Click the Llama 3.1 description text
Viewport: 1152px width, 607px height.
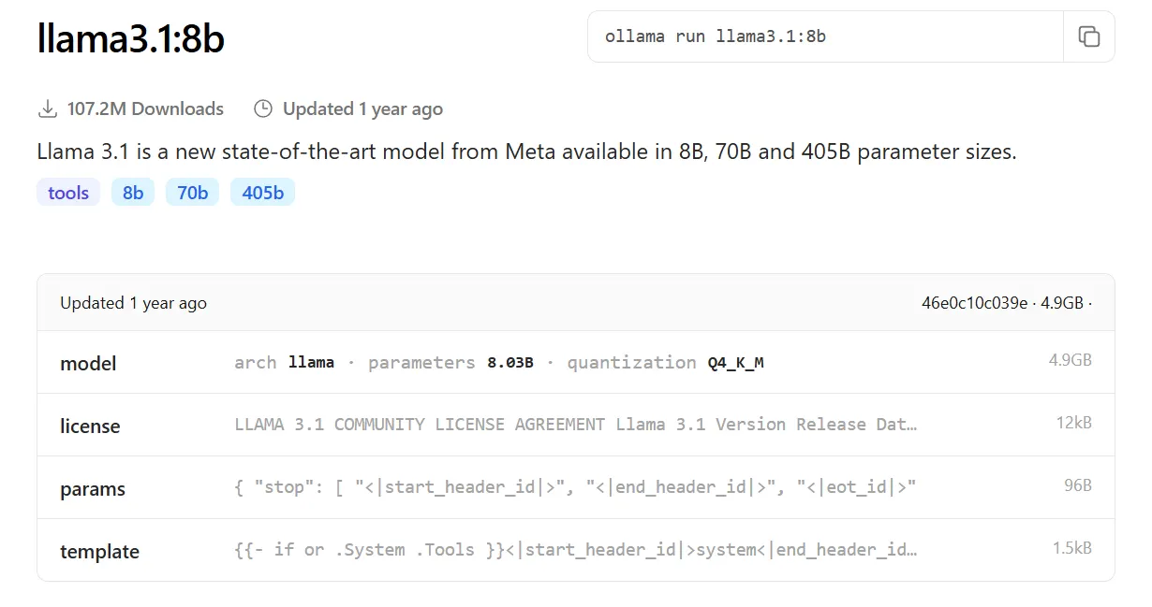(x=526, y=152)
